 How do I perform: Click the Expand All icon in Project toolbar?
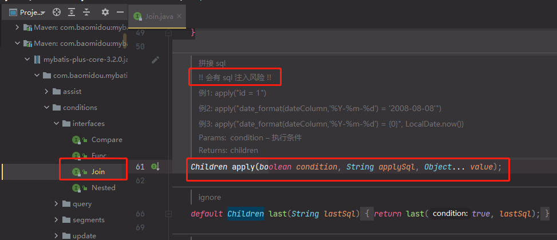pyautogui.click(x=72, y=12)
